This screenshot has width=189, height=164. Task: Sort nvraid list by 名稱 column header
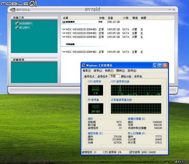click(x=79, y=18)
